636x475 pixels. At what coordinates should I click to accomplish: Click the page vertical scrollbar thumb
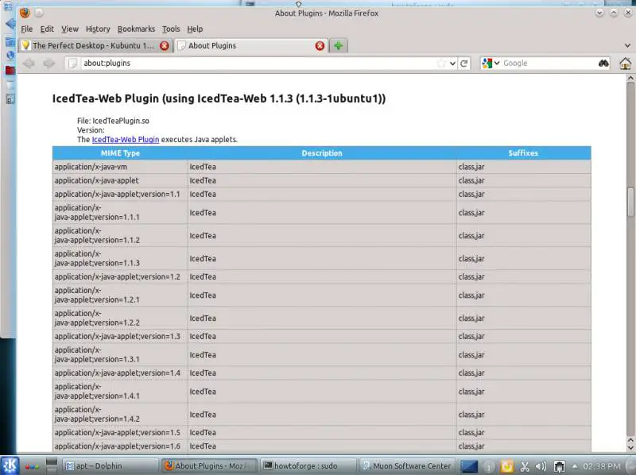pos(630,202)
